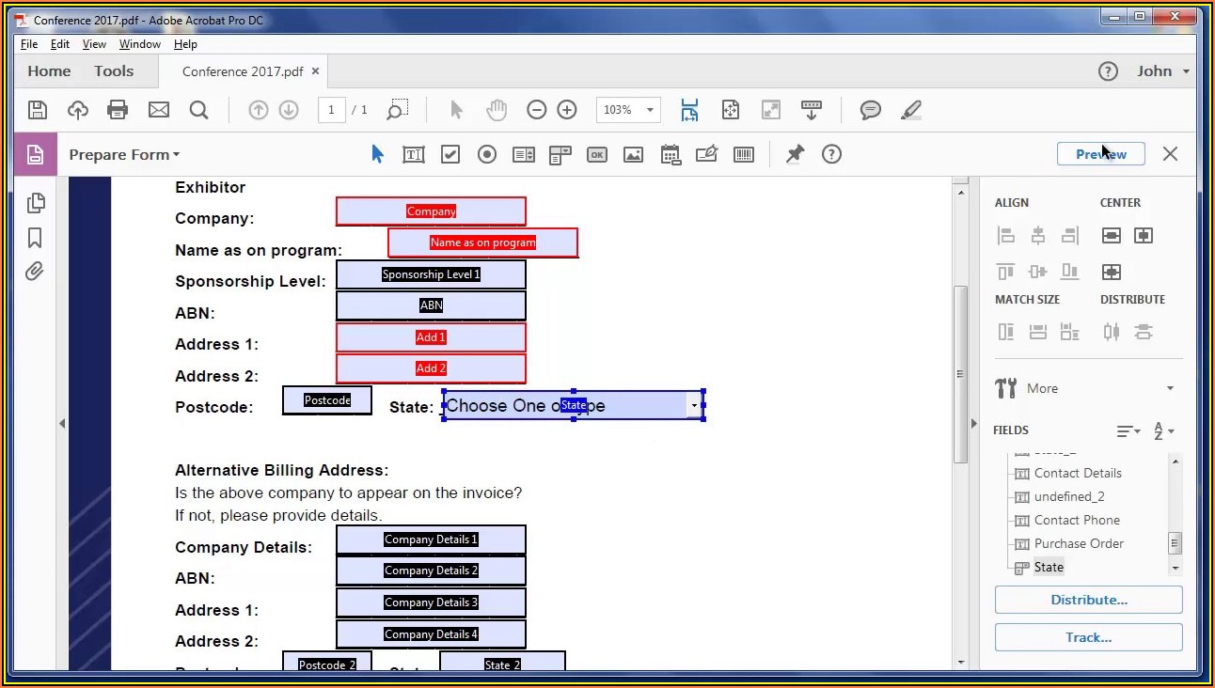The image size is (1215, 688).
Task: Click the Print icon in toolbar
Action: click(118, 110)
